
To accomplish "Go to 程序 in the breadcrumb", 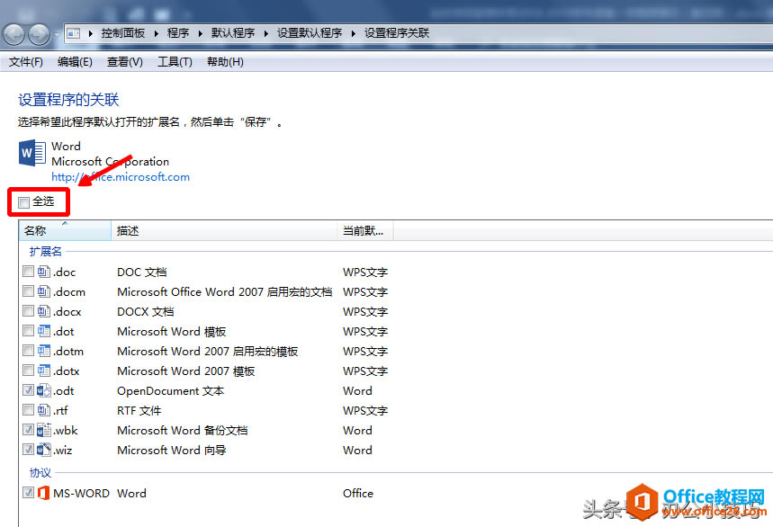I will coord(178,33).
